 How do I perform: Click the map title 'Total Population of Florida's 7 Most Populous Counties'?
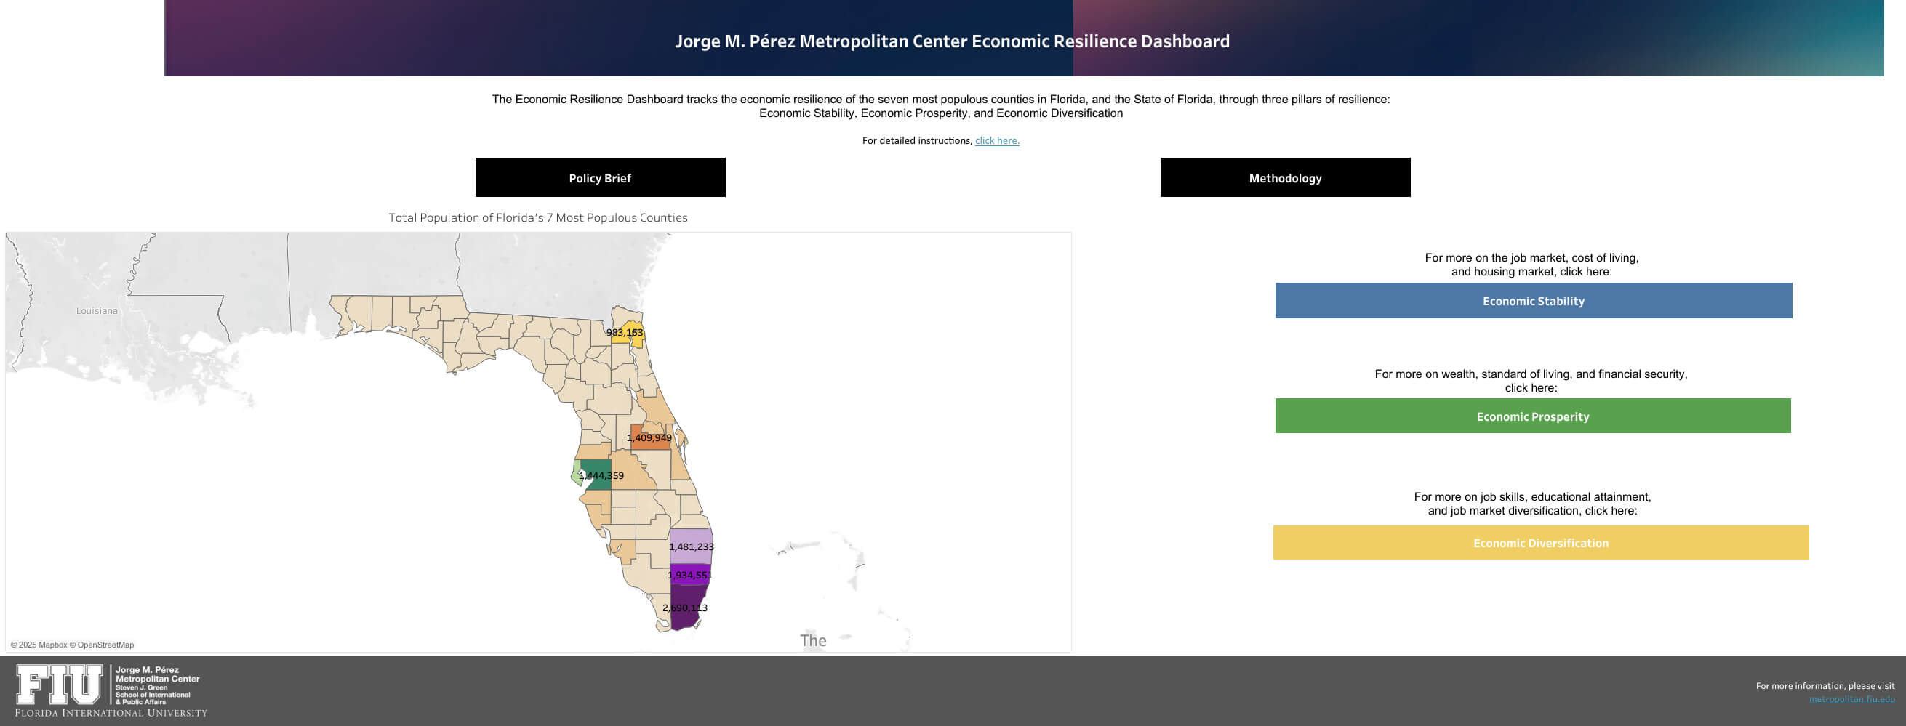(x=538, y=217)
